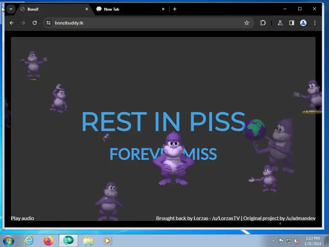Open the clock showing 1:13 PM
The height and width of the screenshot is (247, 329).
pyautogui.click(x=313, y=241)
